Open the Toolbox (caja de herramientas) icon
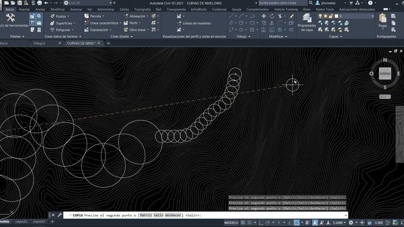This screenshot has width=404, height=227. 10,18
